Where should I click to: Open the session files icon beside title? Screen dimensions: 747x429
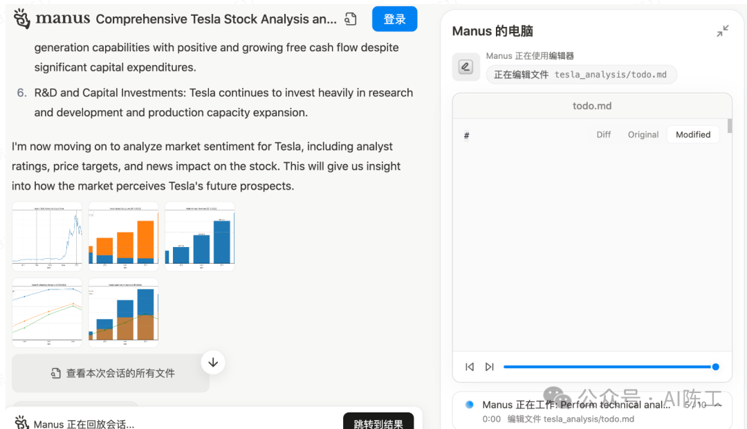click(x=351, y=19)
